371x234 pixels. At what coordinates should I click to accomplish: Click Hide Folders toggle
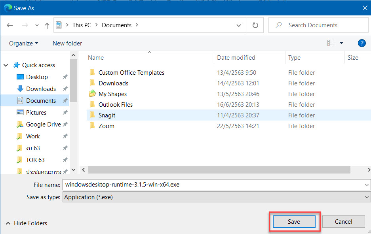tap(27, 223)
